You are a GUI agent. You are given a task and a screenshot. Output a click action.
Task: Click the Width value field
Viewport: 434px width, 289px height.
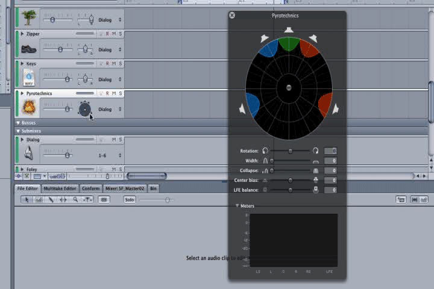[330, 161]
